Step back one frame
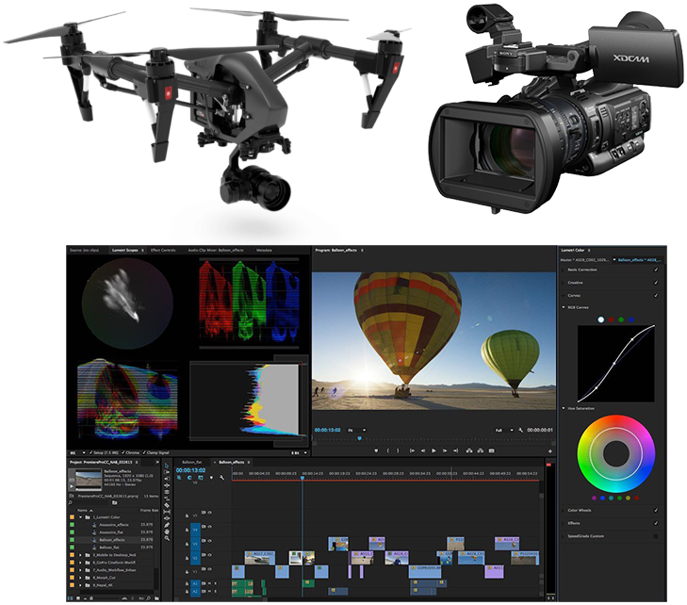Image resolution: width=687 pixels, height=605 pixels. [x=423, y=450]
